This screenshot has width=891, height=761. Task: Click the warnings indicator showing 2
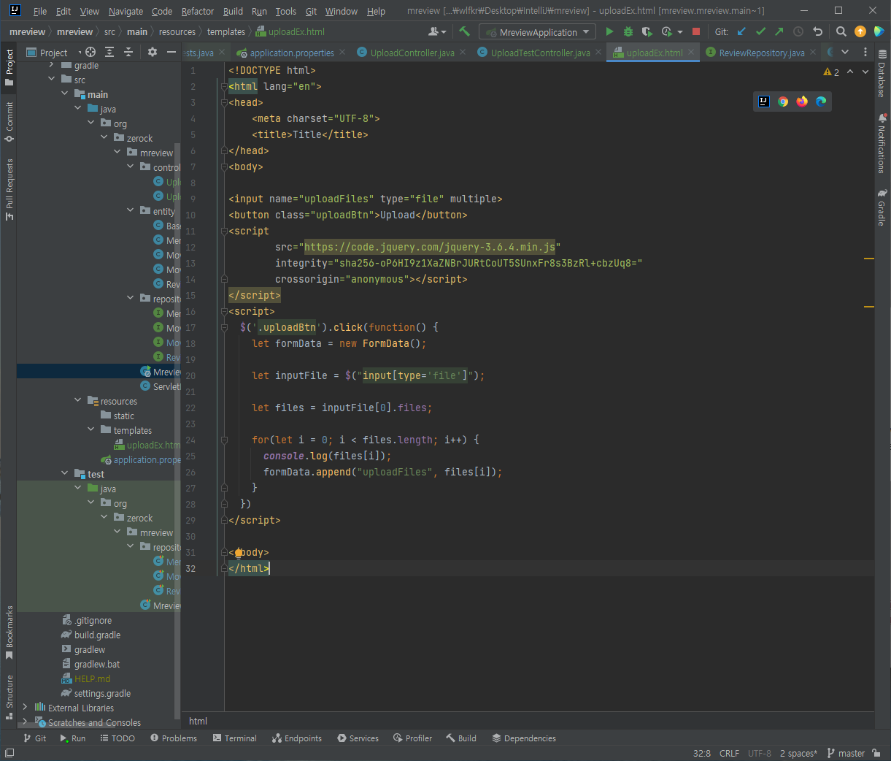(831, 72)
